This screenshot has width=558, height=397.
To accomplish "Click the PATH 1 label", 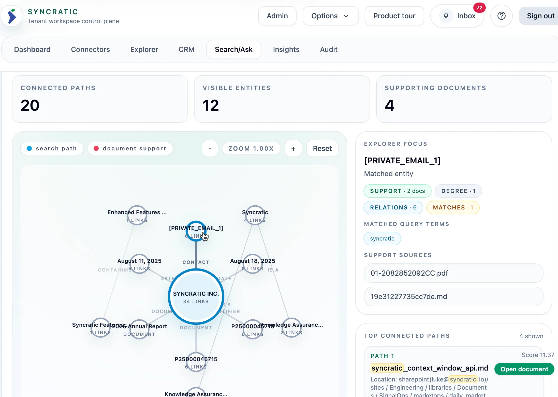I will tap(382, 356).
